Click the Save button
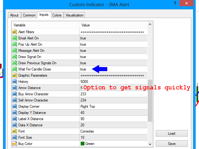The image size is (199, 149). [x=172, y=144]
